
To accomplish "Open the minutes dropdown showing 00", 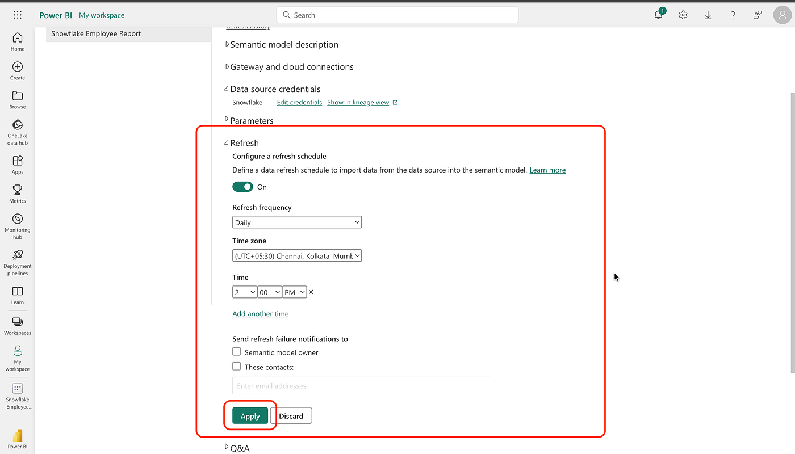I will [269, 292].
